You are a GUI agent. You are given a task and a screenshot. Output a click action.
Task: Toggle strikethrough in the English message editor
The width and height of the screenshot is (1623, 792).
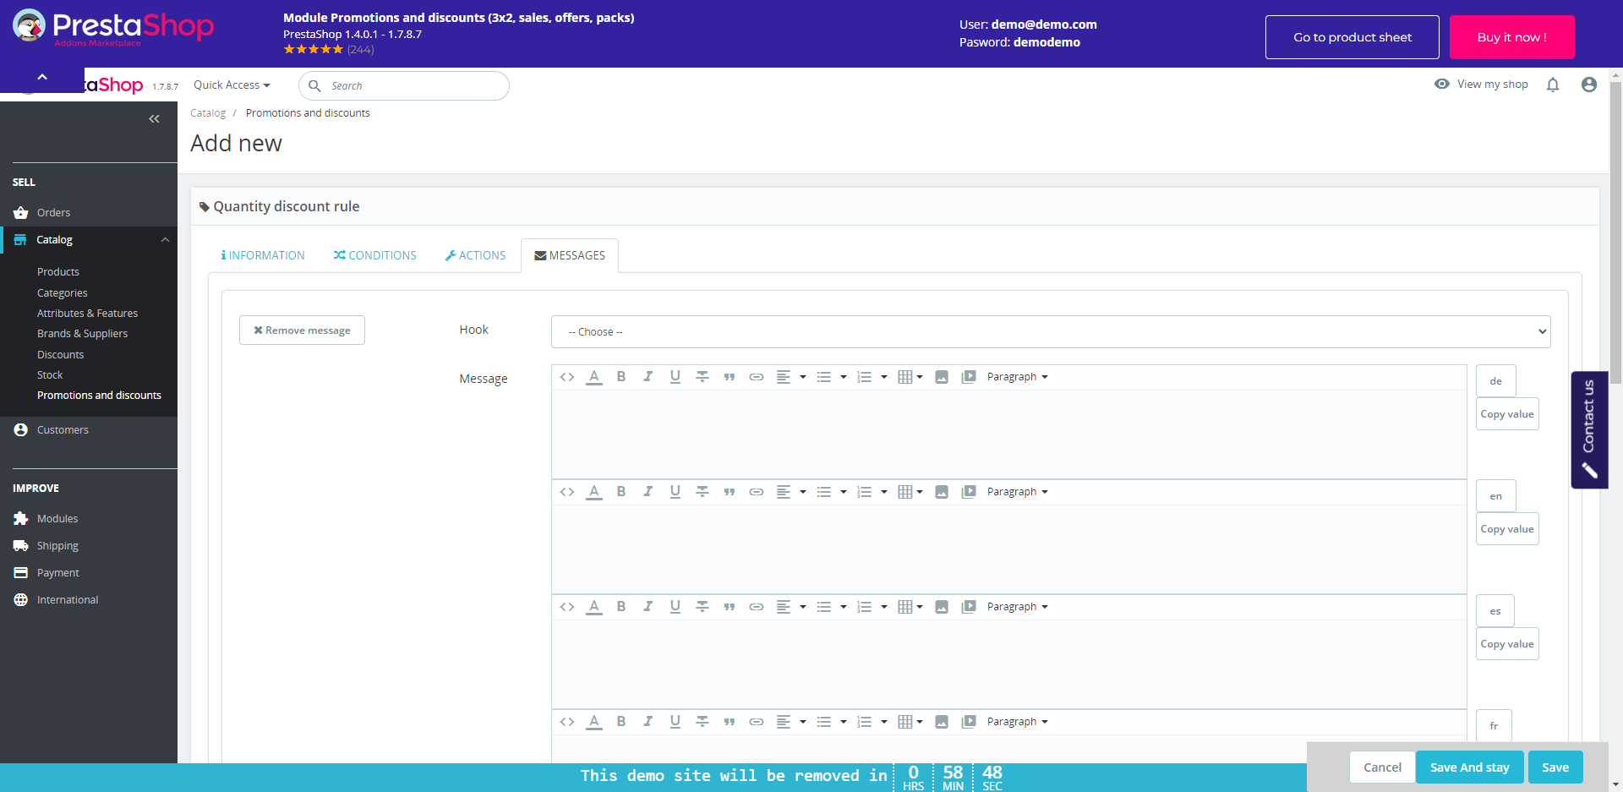pos(702,492)
